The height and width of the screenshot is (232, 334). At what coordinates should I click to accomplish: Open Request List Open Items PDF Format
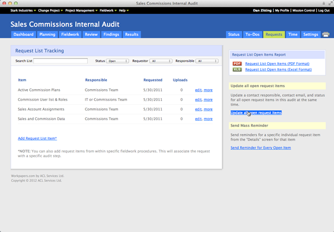pos(277,63)
